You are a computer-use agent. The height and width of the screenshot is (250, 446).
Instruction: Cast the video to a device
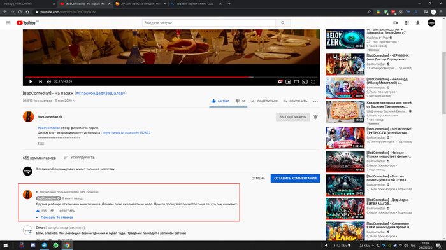coord(305,81)
